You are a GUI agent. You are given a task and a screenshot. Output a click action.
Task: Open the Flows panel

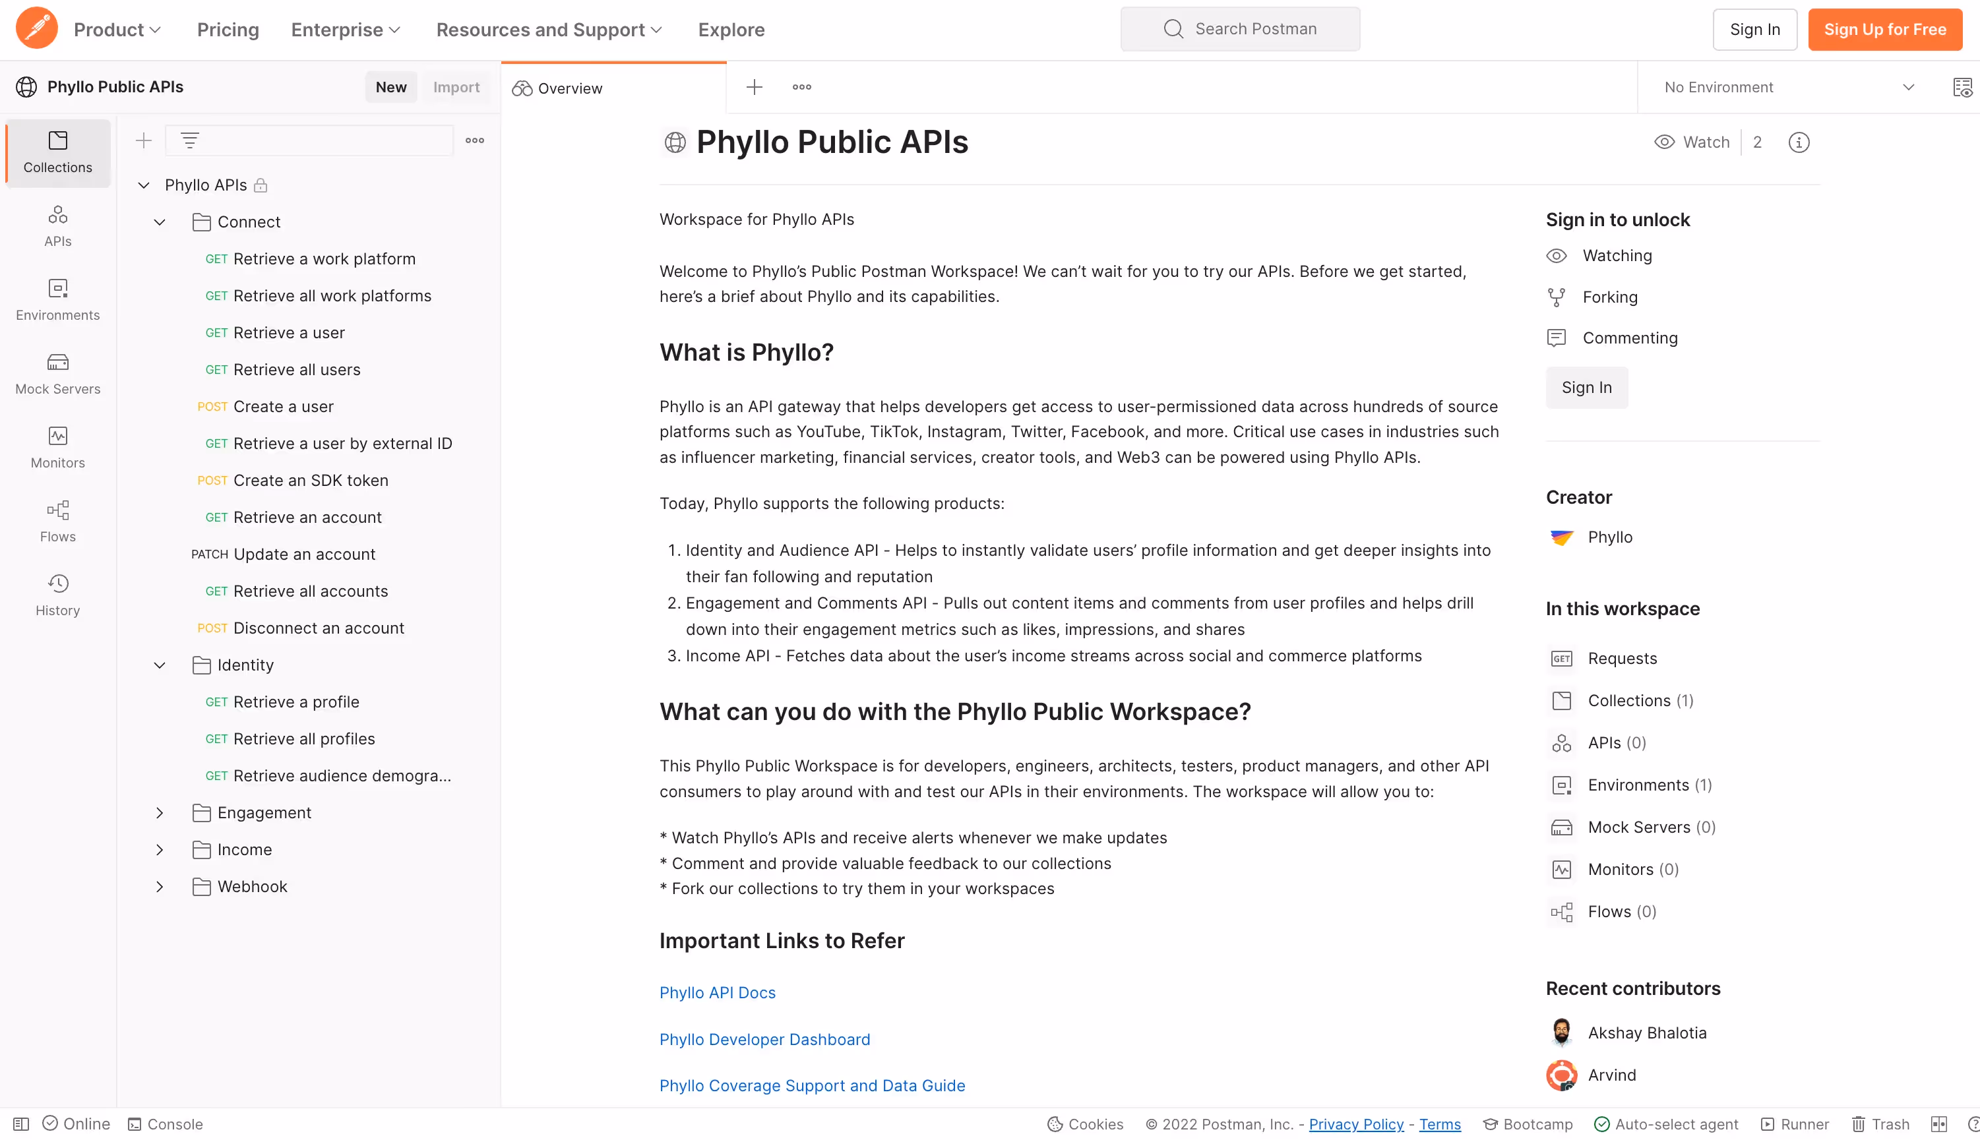tap(57, 521)
